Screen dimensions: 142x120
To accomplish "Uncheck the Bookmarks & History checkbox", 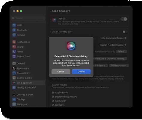I will pos(53,97).
